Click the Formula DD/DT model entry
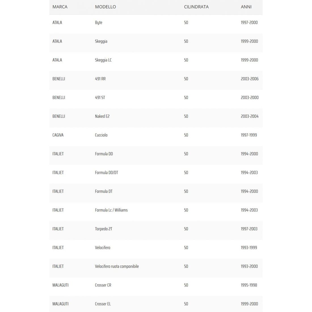This screenshot has width=312, height=312. coord(106,172)
